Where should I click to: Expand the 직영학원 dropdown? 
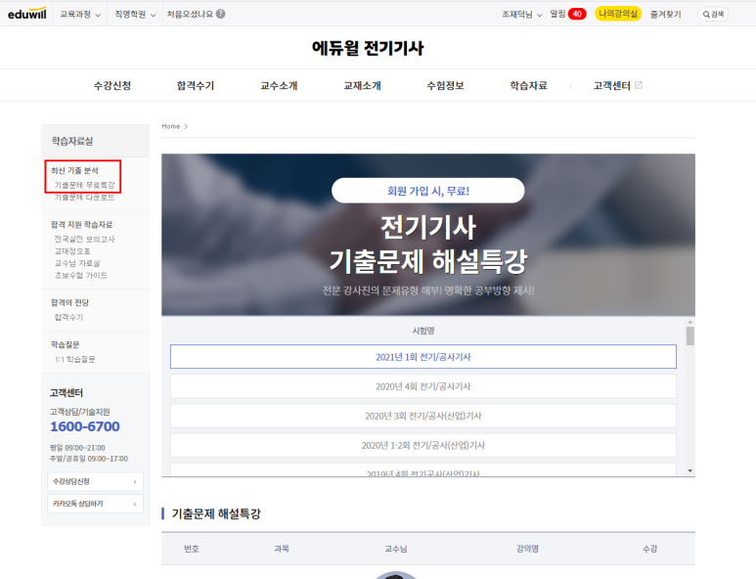pos(135,15)
